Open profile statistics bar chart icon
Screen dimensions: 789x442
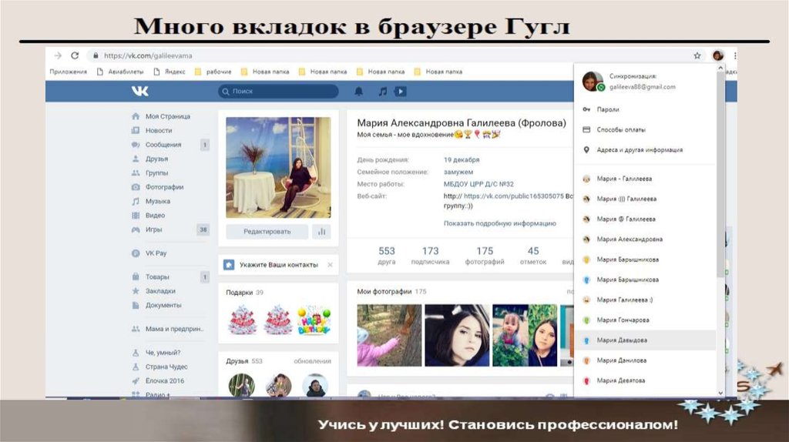click(321, 231)
